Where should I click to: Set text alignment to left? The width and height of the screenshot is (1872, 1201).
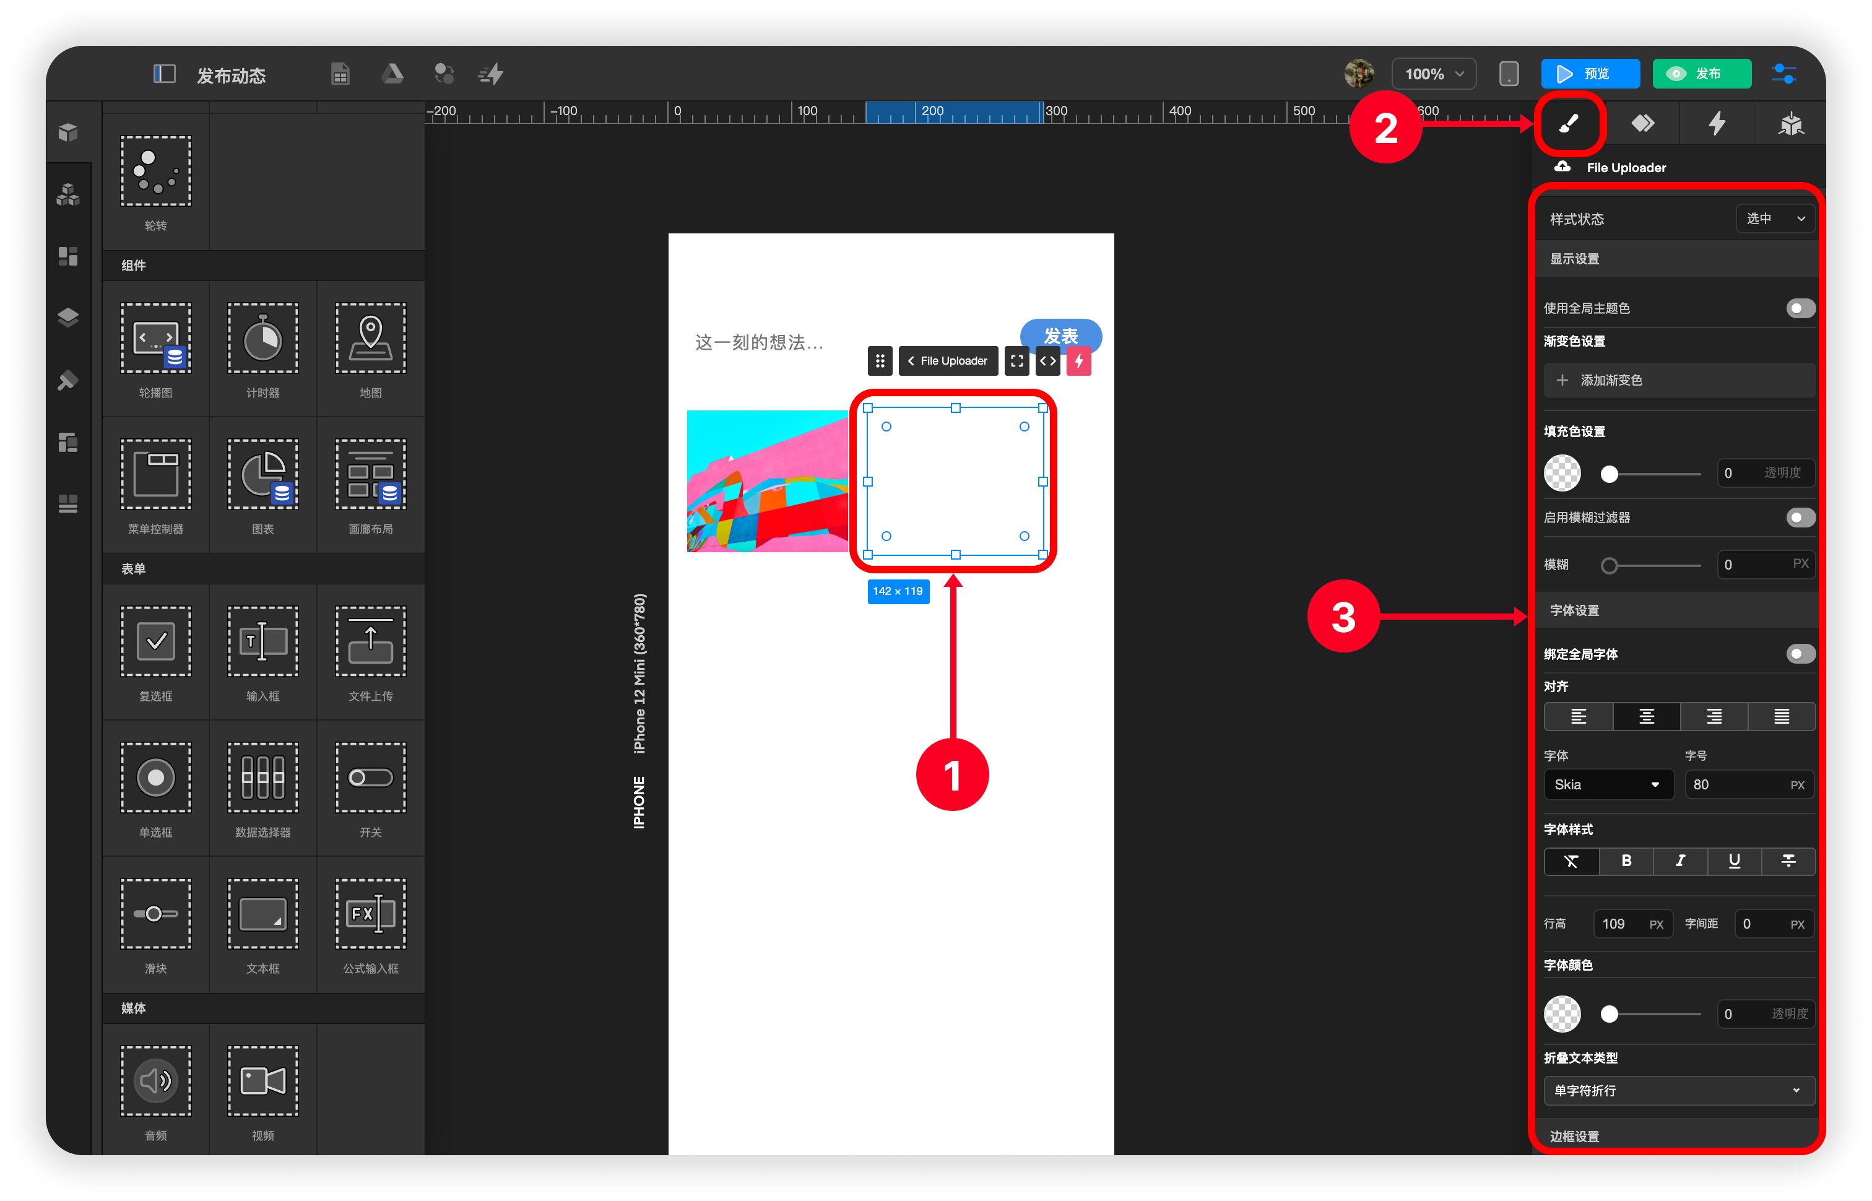[1578, 716]
